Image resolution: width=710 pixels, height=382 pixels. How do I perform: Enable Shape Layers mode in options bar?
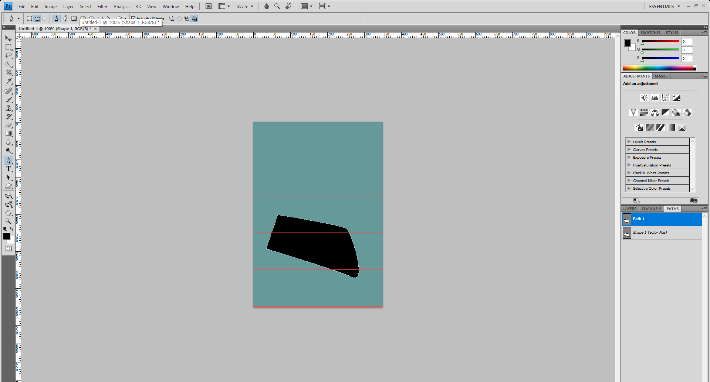30,18
